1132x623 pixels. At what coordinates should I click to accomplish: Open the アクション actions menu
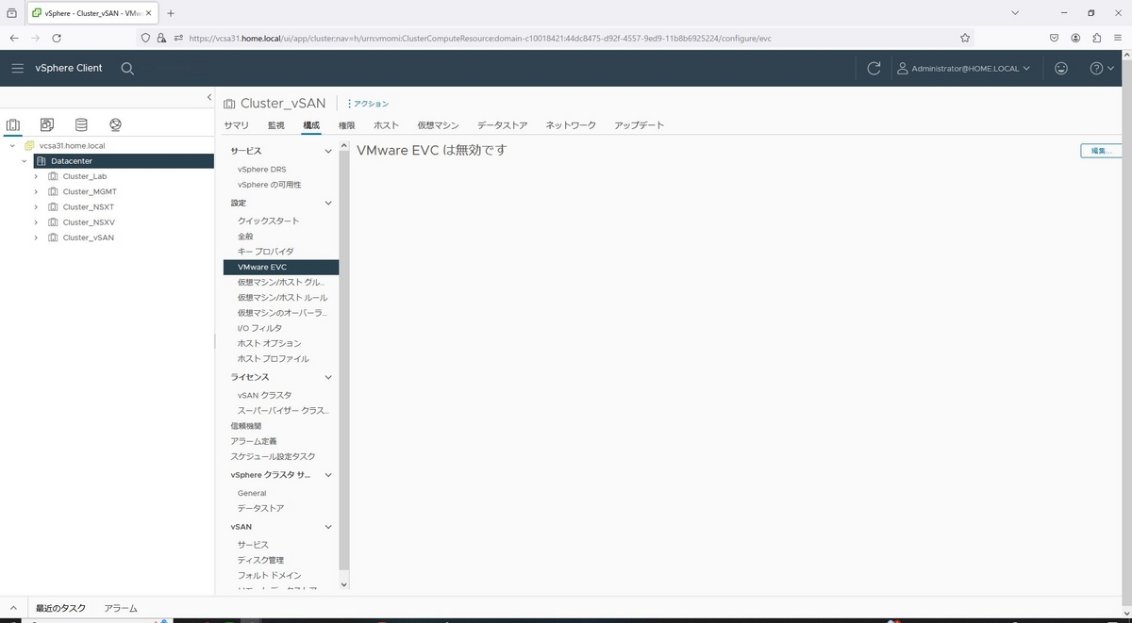[x=369, y=104]
